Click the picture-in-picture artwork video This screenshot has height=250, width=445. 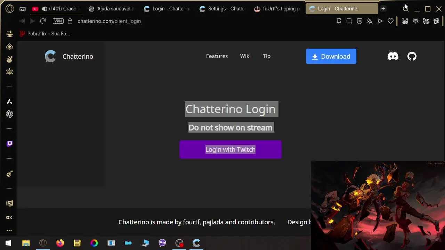378,205
